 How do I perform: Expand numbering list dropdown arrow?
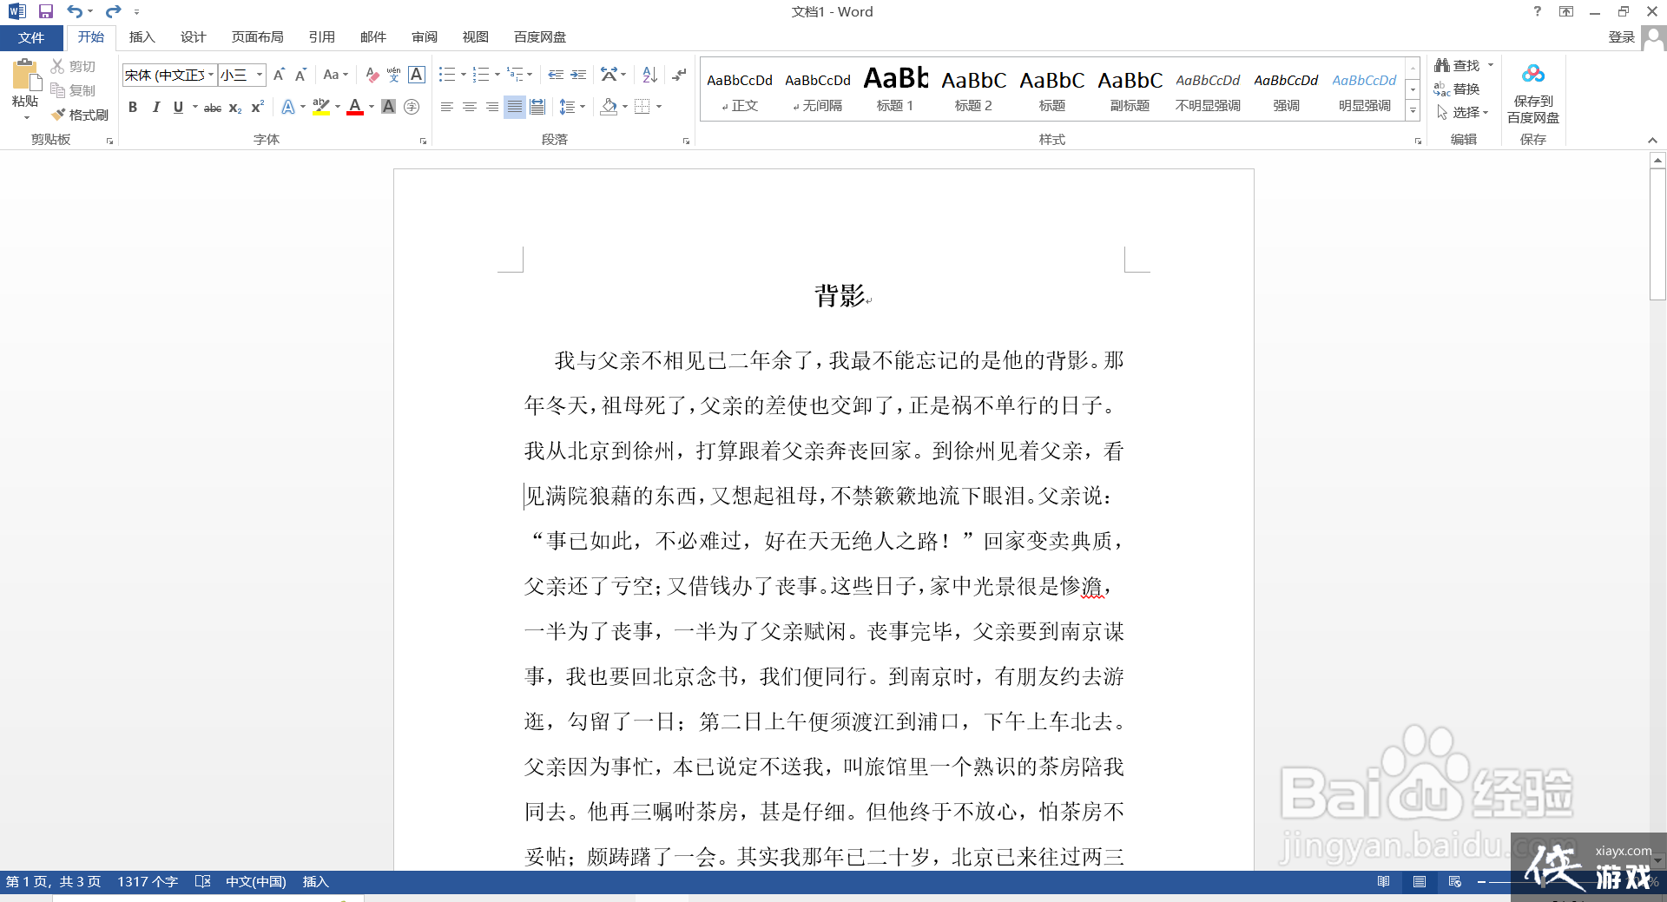[497, 75]
